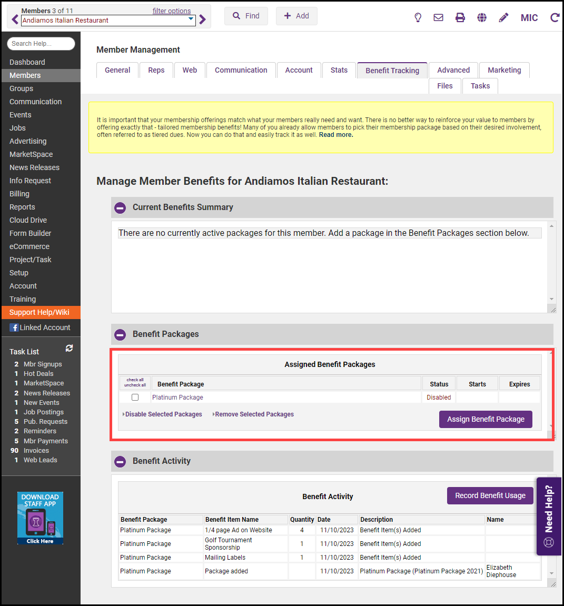Viewport: 564px width, 606px height.
Task: Switch to the Communication tab
Action: (241, 70)
